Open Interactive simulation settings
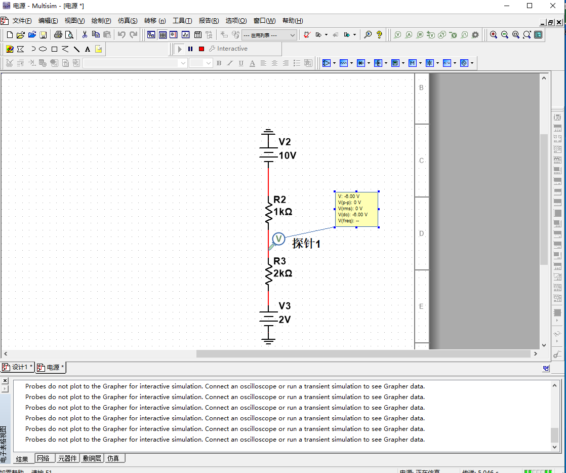The height and width of the screenshot is (473, 566). tap(228, 49)
